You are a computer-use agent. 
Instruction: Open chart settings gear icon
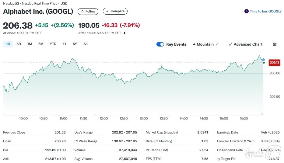[x=275, y=44]
